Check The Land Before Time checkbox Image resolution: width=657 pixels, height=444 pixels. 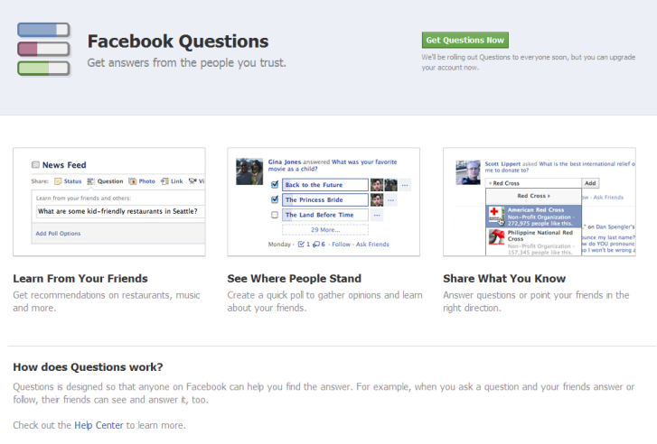(x=275, y=216)
